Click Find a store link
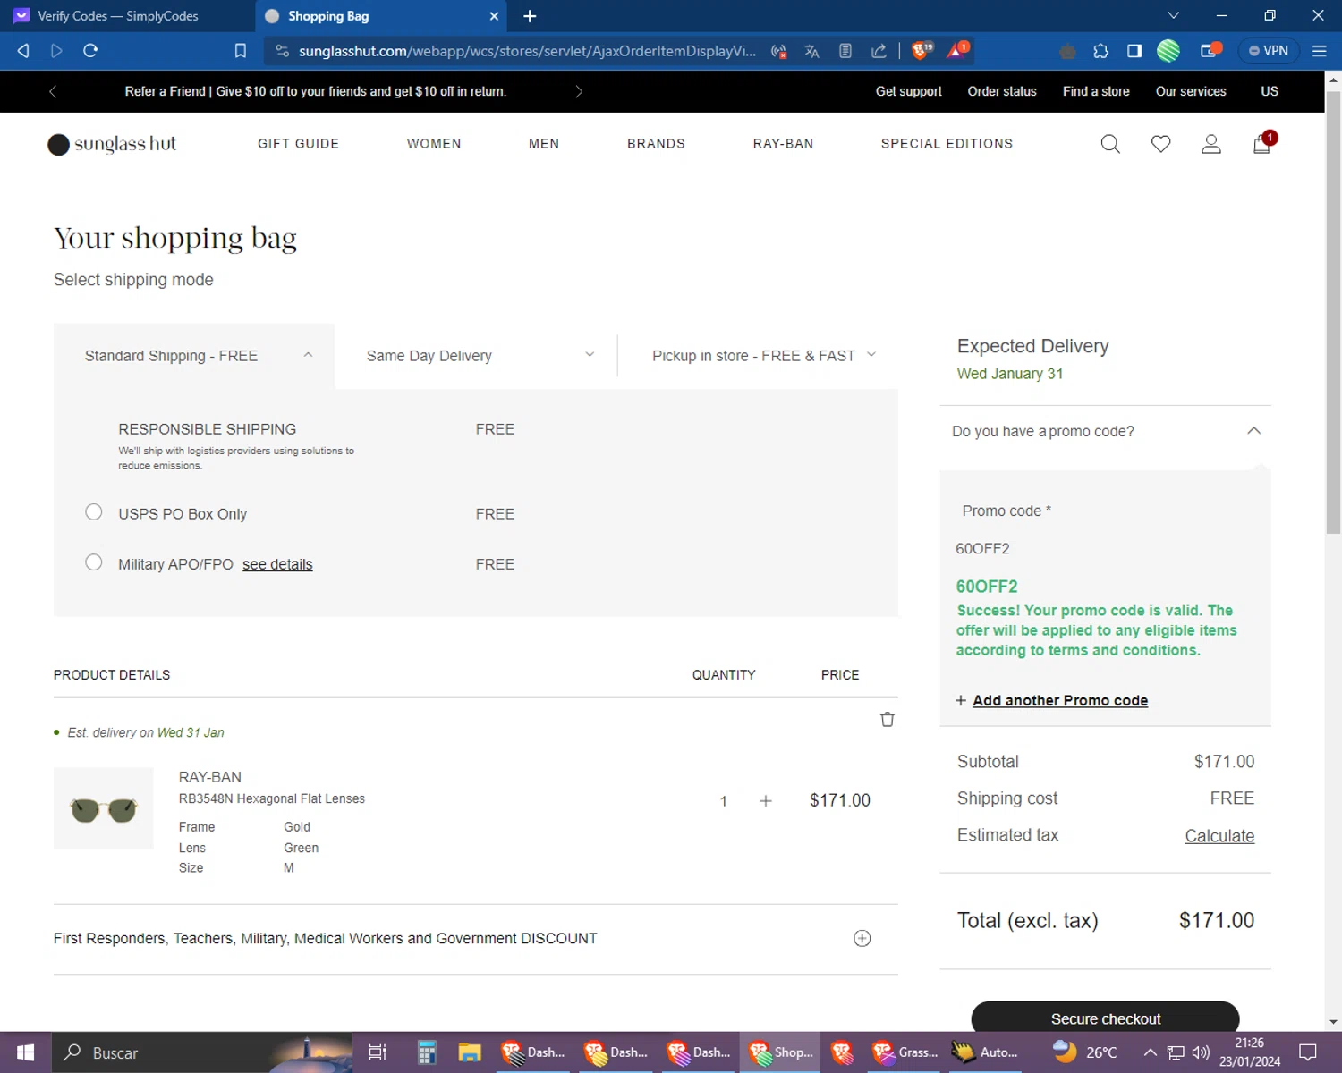The width and height of the screenshot is (1342, 1073). coord(1096,91)
